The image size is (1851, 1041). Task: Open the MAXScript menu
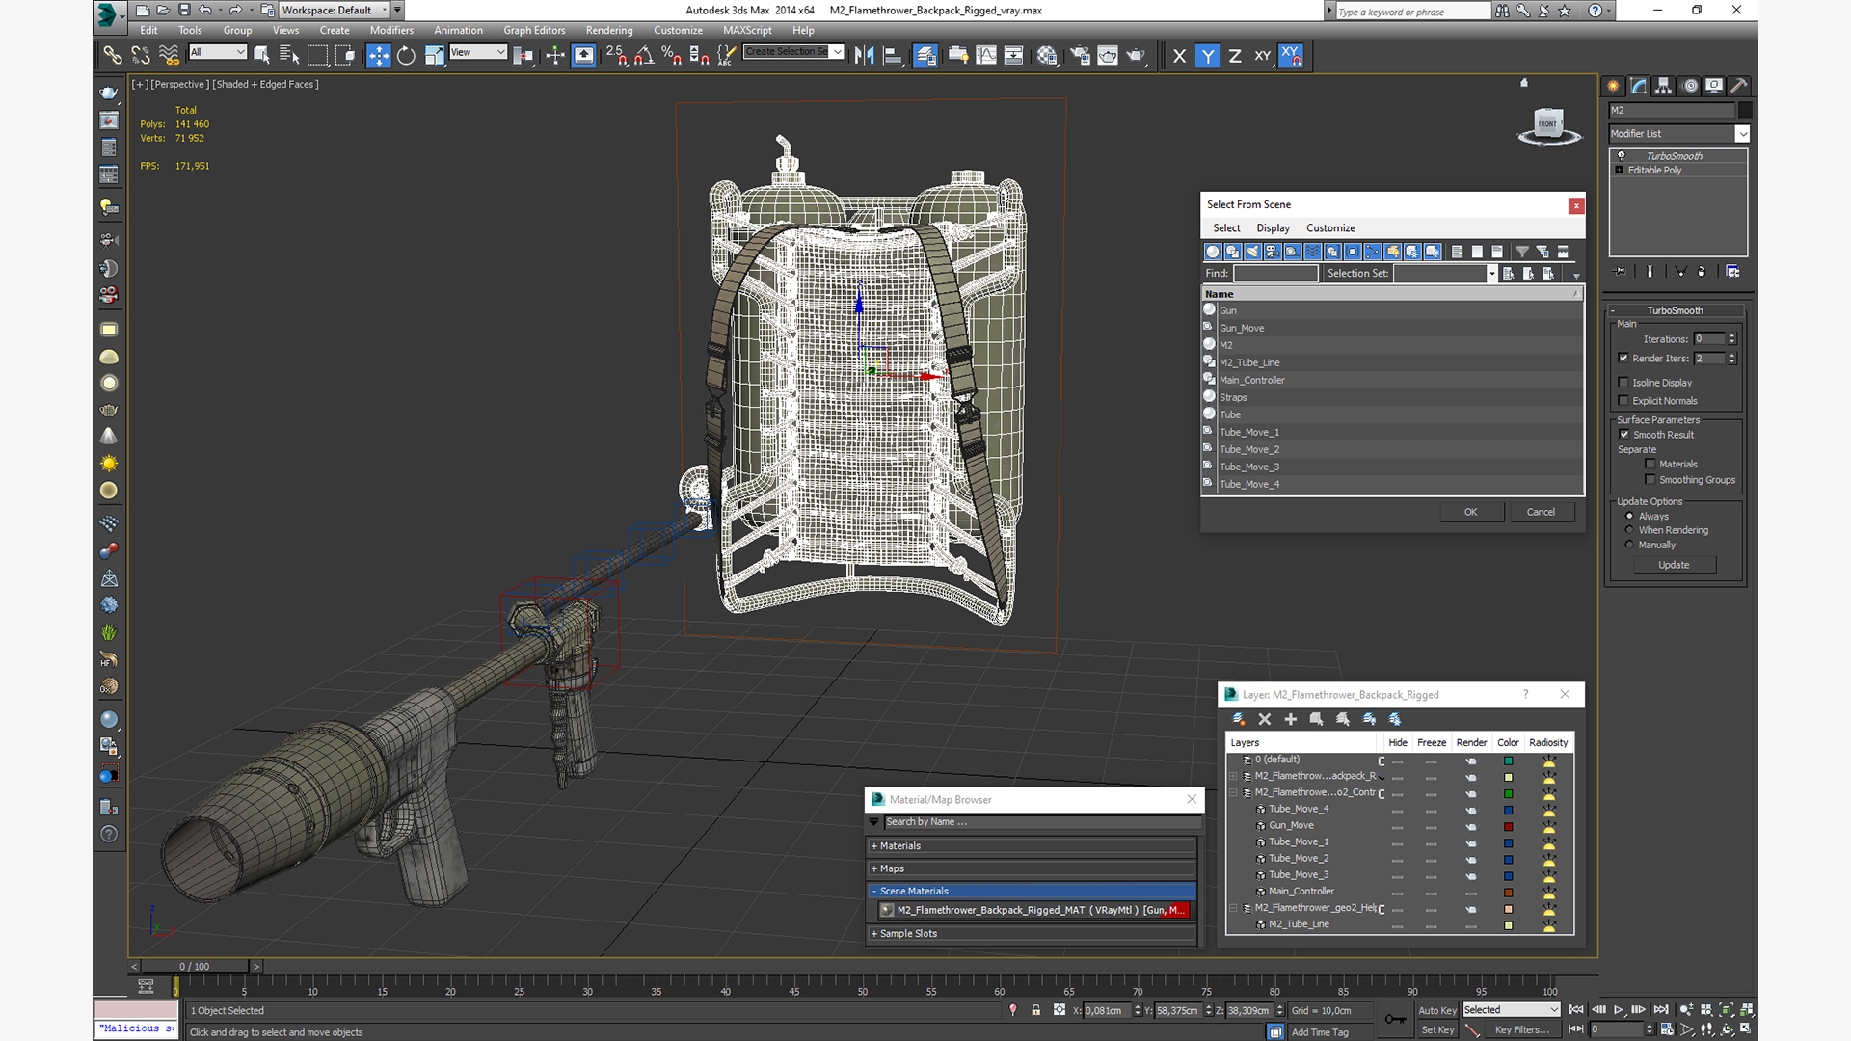pyautogui.click(x=747, y=30)
